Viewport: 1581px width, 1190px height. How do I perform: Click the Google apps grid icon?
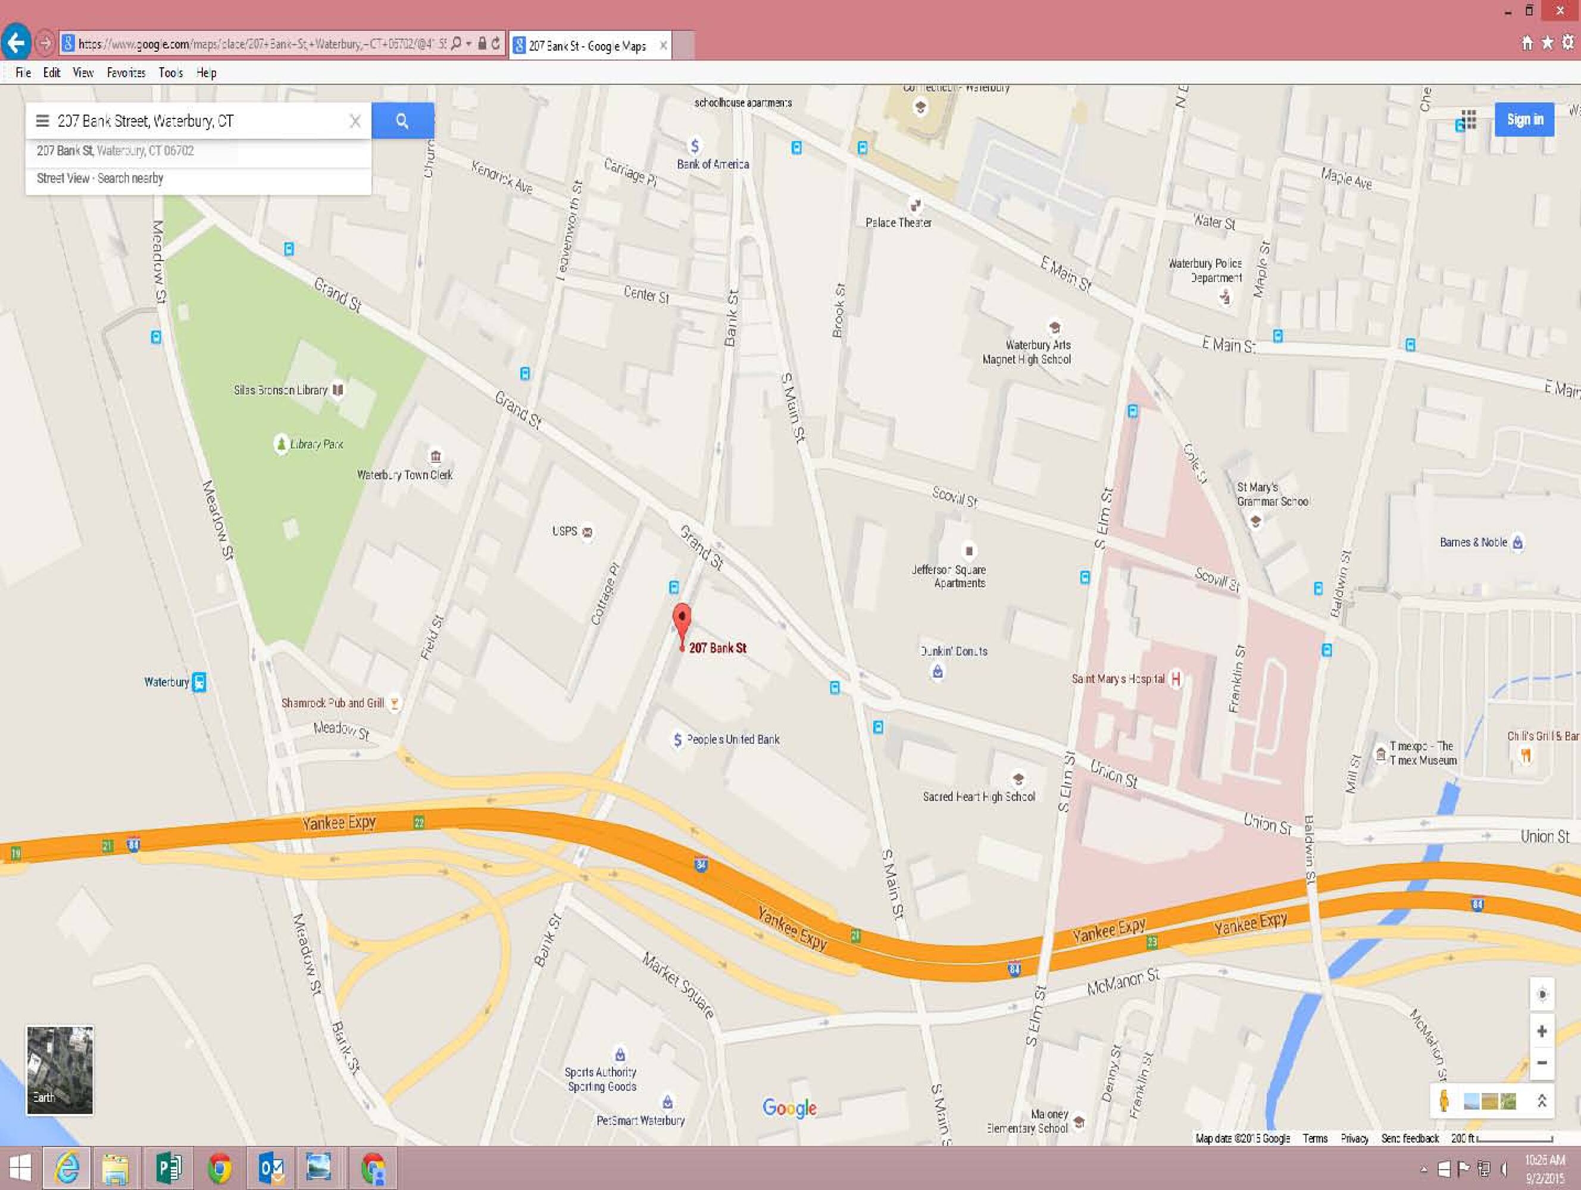tap(1468, 119)
